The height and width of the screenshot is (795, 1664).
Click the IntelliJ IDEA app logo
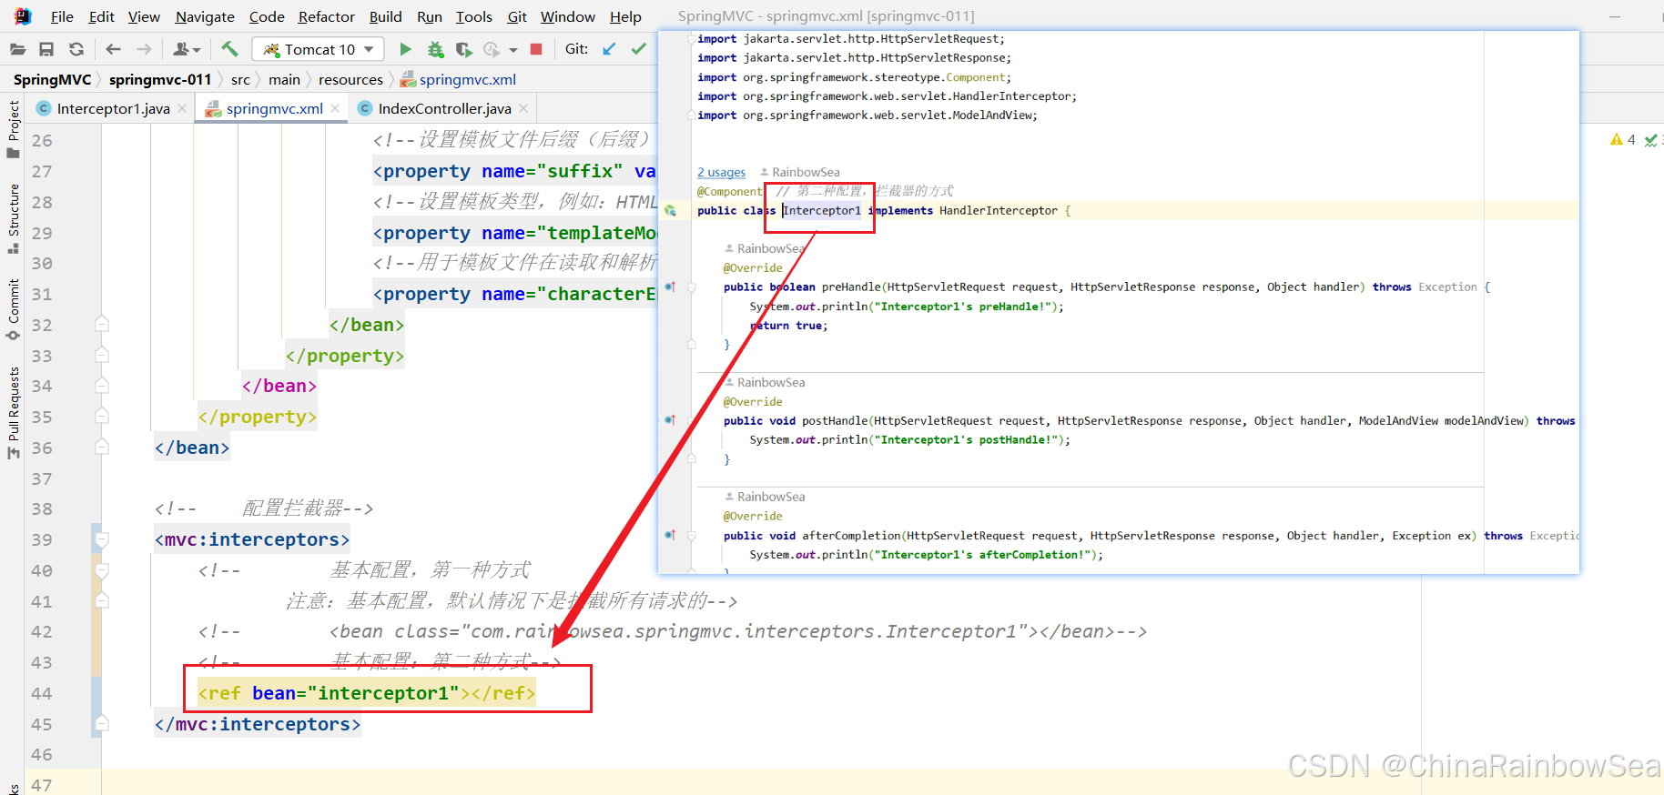coord(23,16)
